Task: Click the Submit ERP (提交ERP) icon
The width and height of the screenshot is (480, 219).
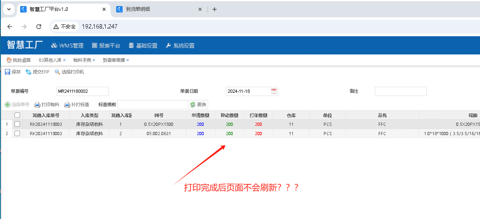Action: pyautogui.click(x=28, y=72)
